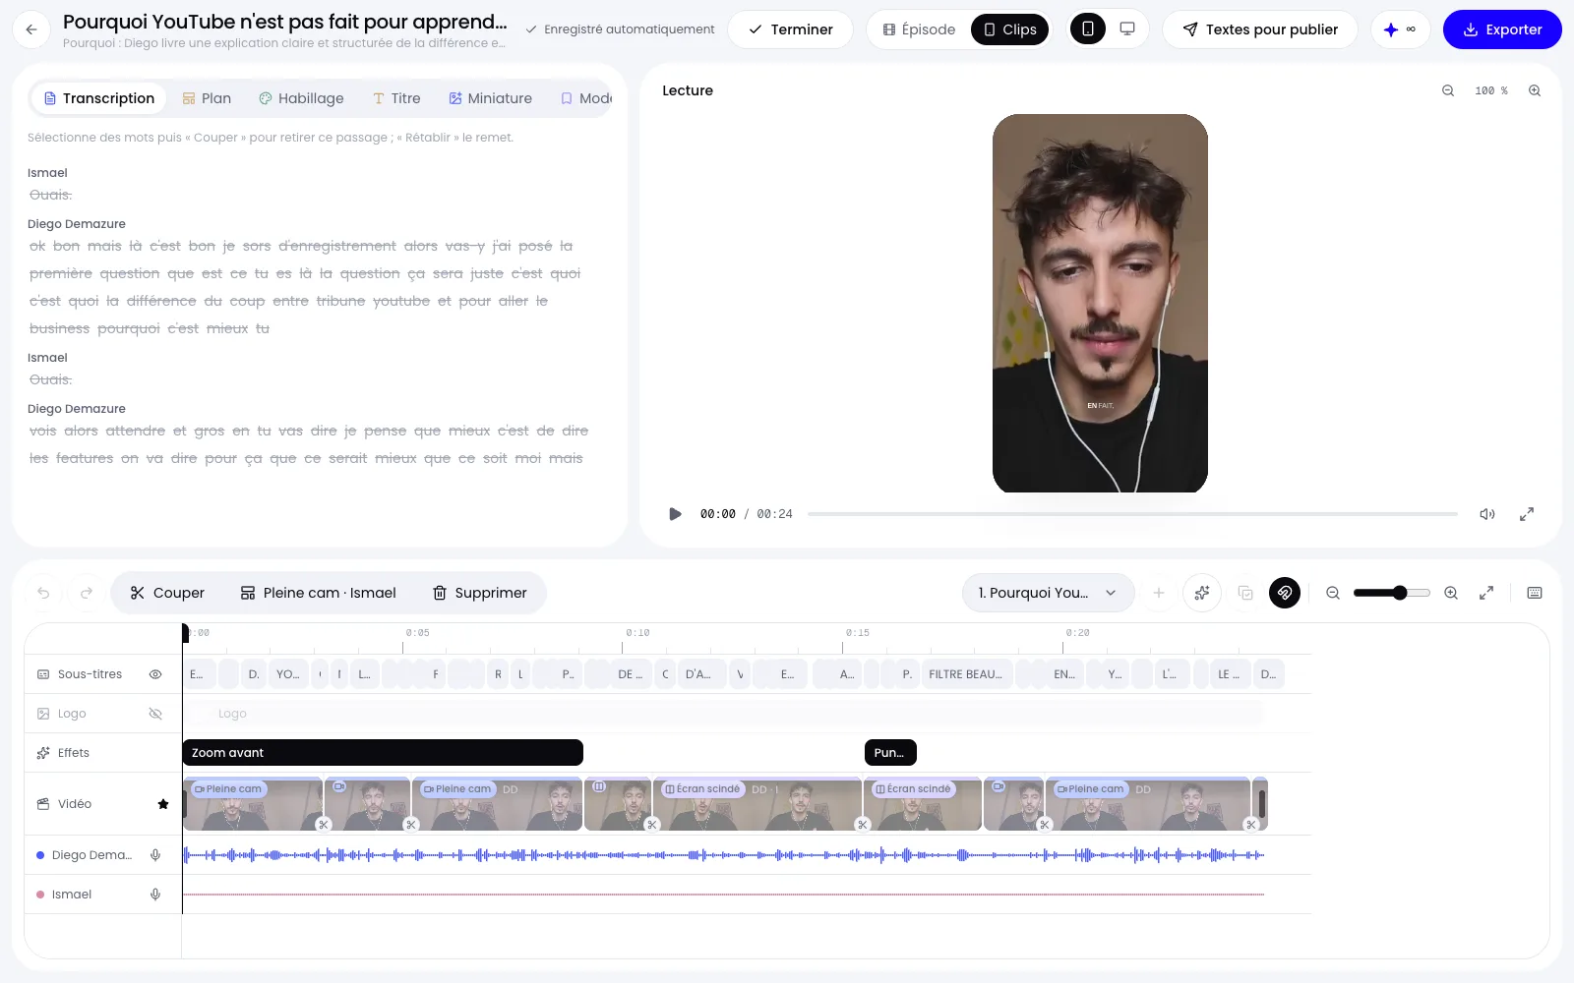Open the Habillage tab
This screenshot has width=1574, height=983.
click(x=301, y=98)
